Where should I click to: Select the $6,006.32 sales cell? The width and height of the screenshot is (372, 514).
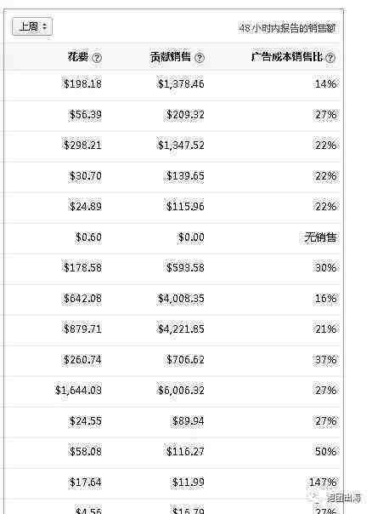(181, 390)
